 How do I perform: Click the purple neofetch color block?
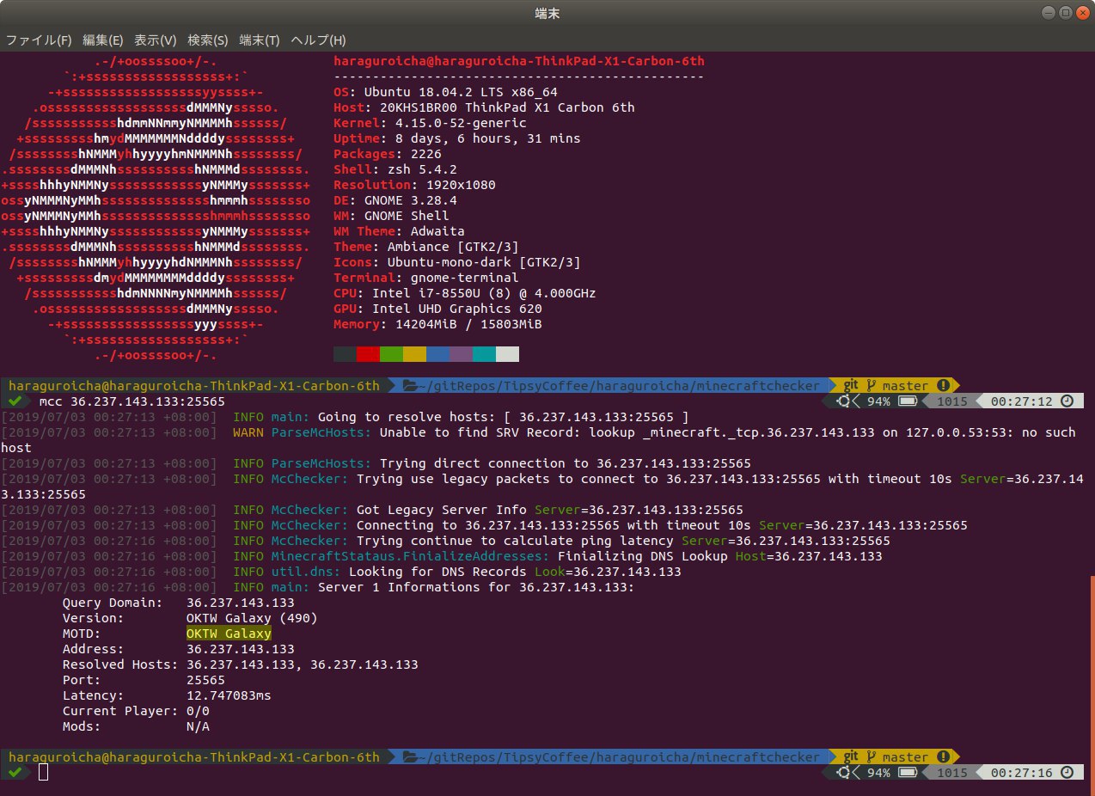click(x=461, y=354)
